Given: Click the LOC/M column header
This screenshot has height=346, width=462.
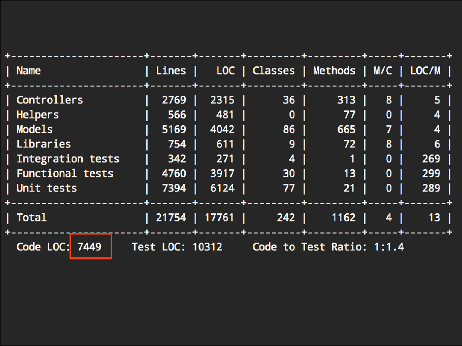Looking at the screenshot, I should (x=425, y=70).
